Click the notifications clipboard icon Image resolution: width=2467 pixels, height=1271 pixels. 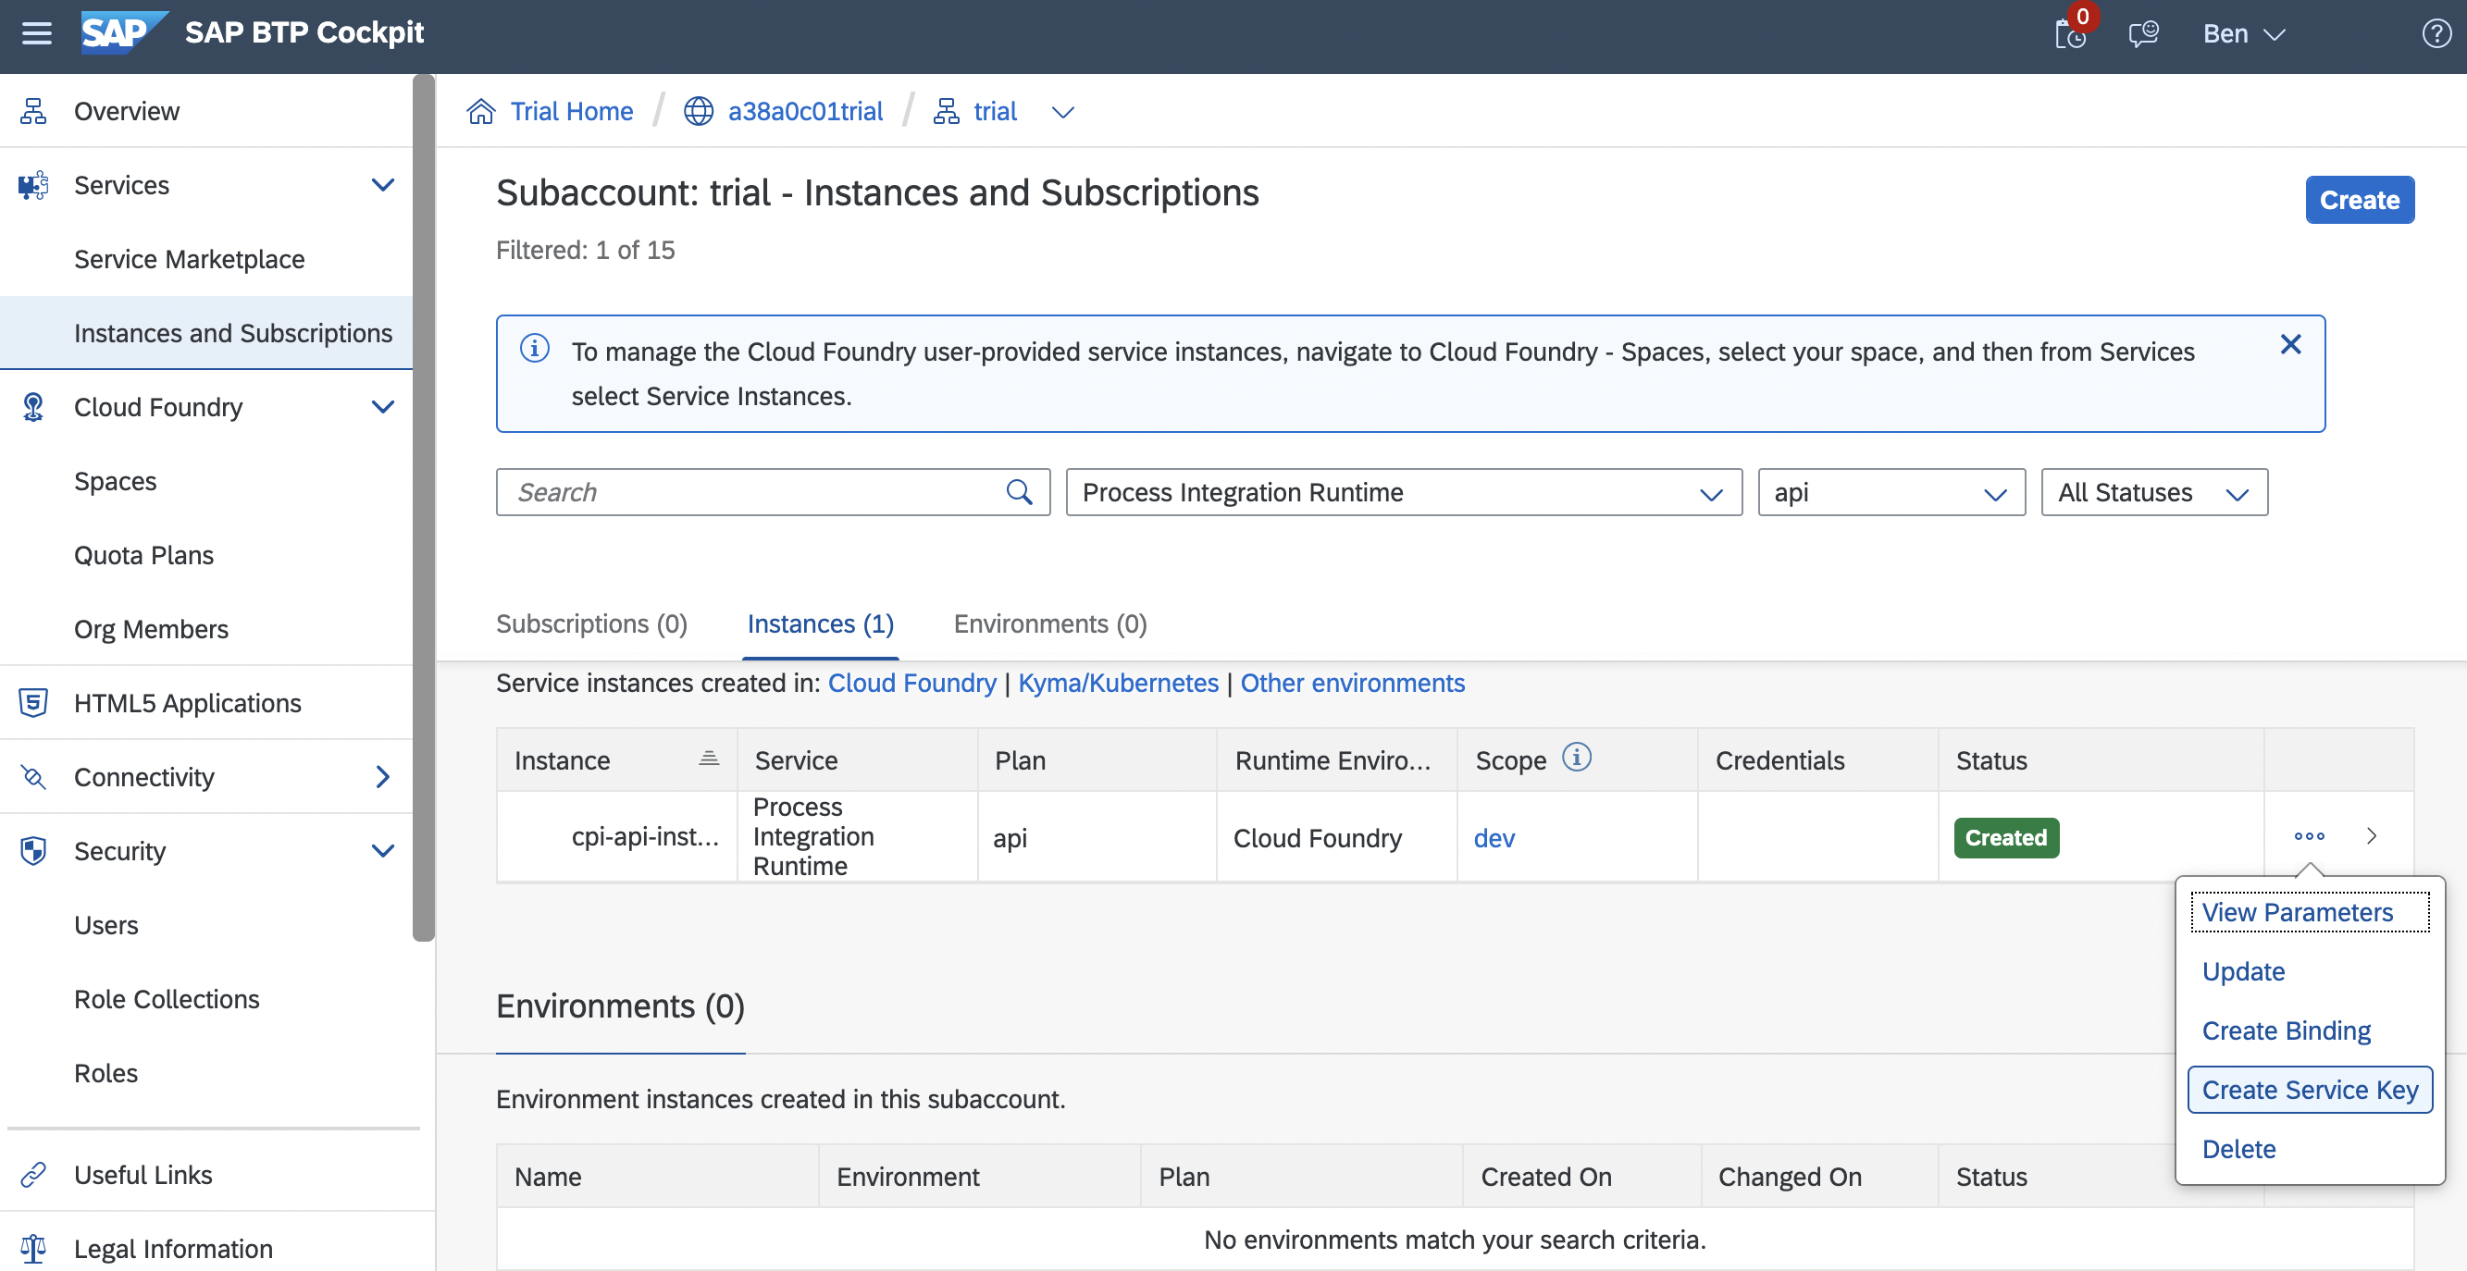pos(2070,34)
